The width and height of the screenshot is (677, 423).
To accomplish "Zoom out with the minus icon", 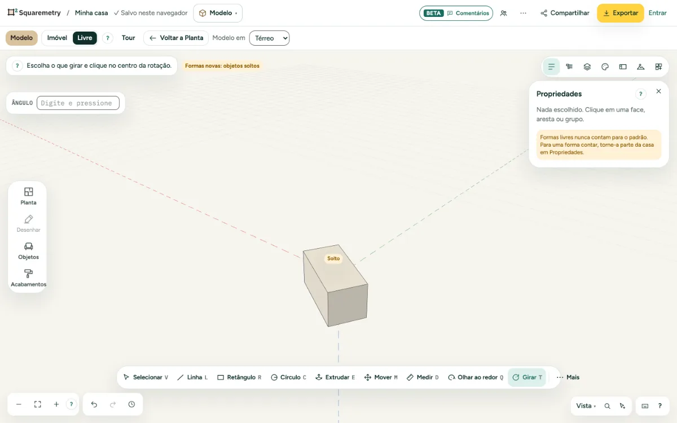I will (x=19, y=404).
